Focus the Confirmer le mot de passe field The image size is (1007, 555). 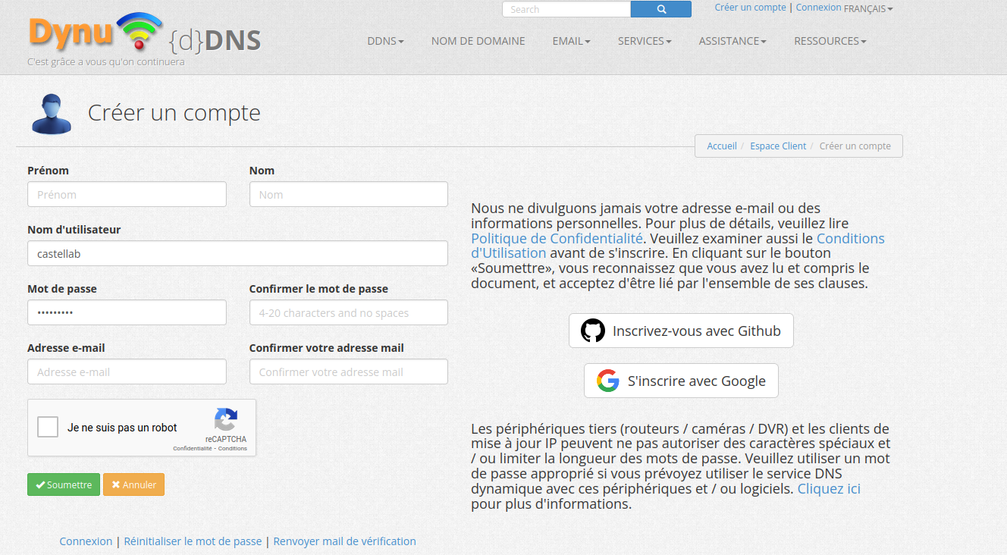pos(348,312)
